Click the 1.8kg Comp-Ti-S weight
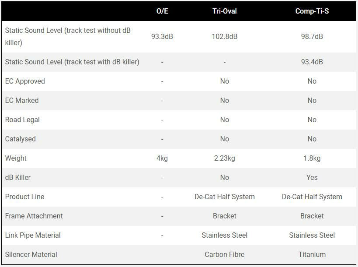 (x=312, y=158)
